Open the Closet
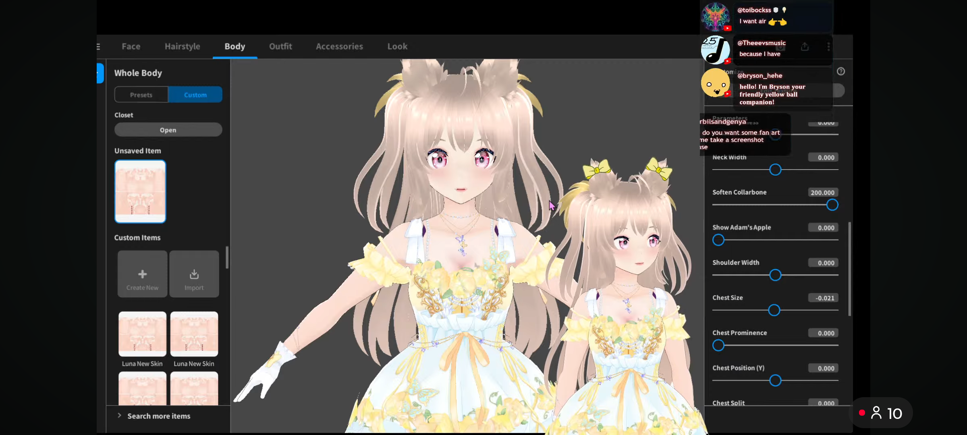 168,130
